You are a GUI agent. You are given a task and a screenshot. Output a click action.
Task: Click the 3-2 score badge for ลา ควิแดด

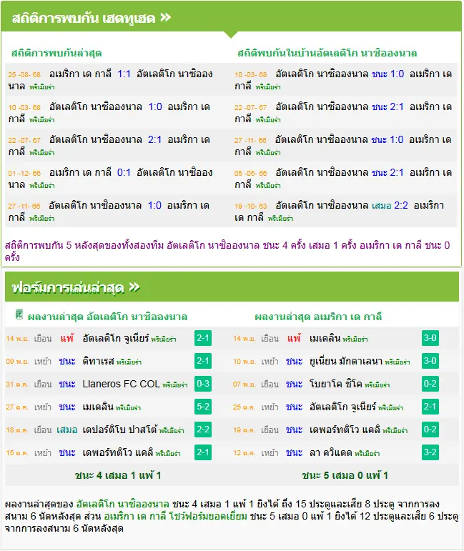pos(430,452)
